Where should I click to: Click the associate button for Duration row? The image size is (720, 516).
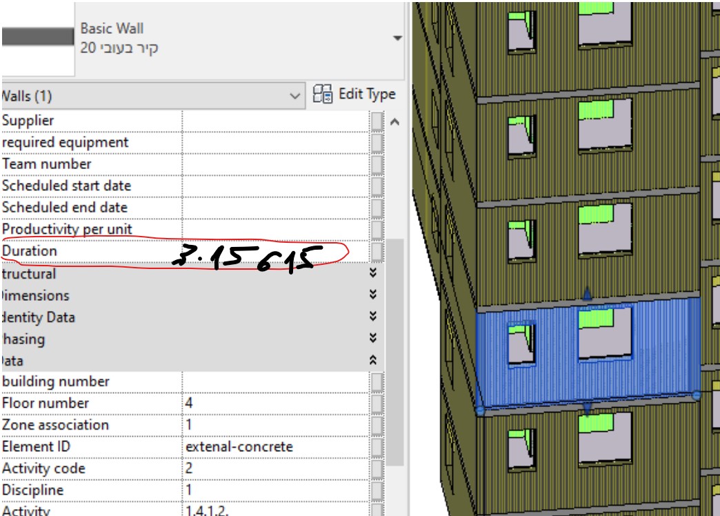[377, 252]
